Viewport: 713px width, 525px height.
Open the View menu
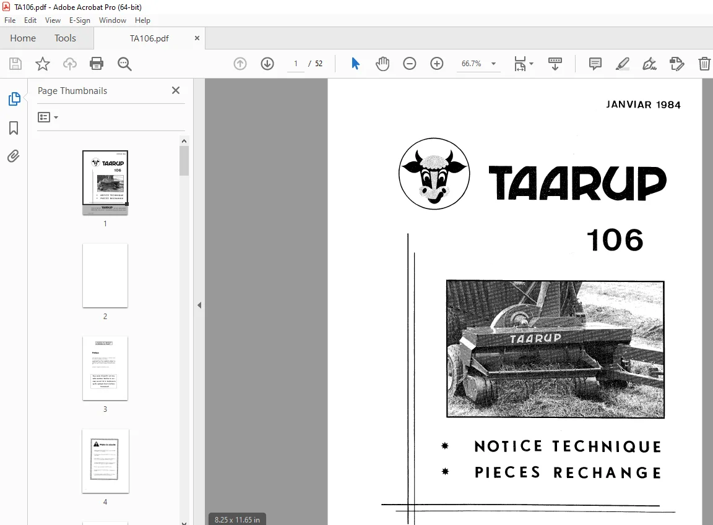53,20
